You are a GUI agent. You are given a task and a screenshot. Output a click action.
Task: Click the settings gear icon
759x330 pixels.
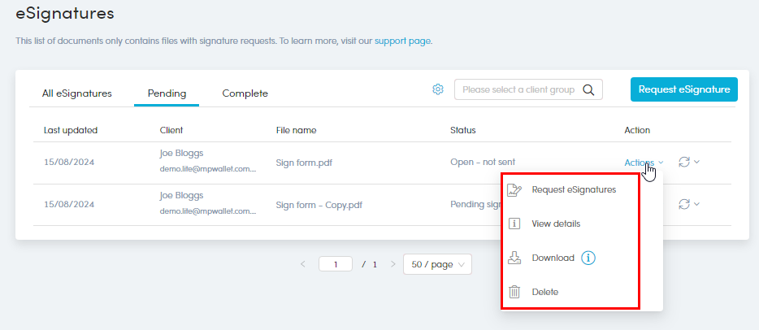coord(438,89)
